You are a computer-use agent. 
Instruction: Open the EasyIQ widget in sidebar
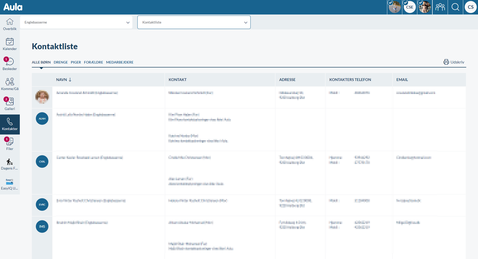(x=10, y=184)
